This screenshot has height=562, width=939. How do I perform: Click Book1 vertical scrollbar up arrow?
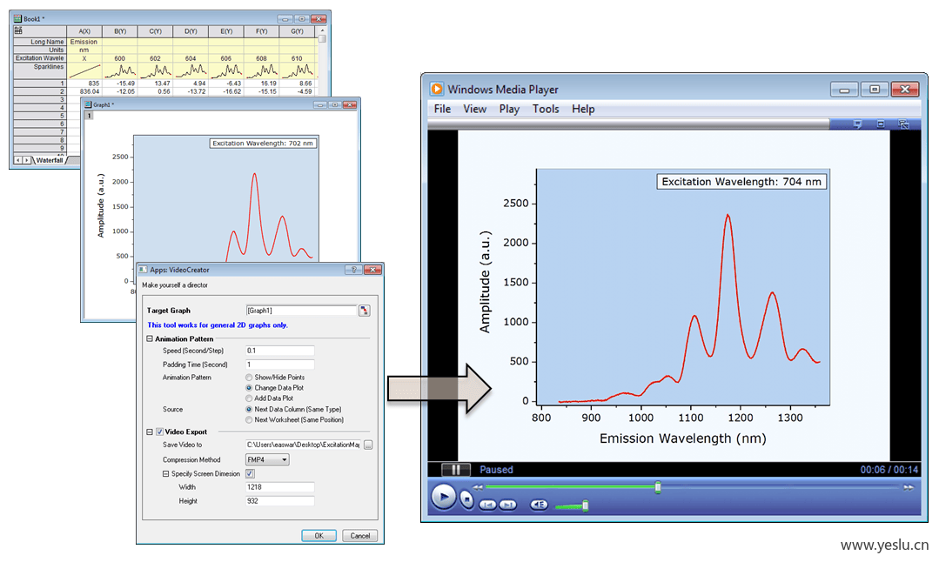[x=322, y=30]
